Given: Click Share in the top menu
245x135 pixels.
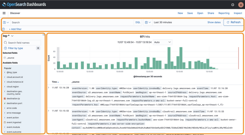Looking at the screenshot, I should pyautogui.click(x=211, y=13).
